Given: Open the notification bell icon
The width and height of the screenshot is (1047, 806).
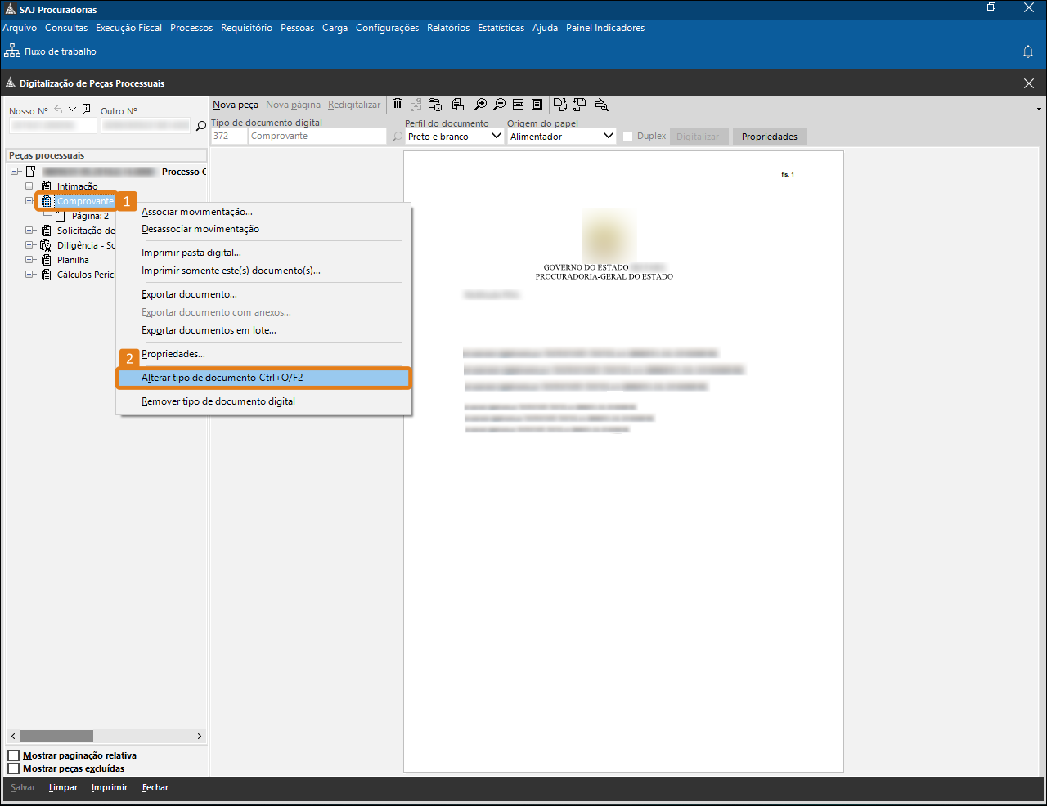Looking at the screenshot, I should (1028, 51).
